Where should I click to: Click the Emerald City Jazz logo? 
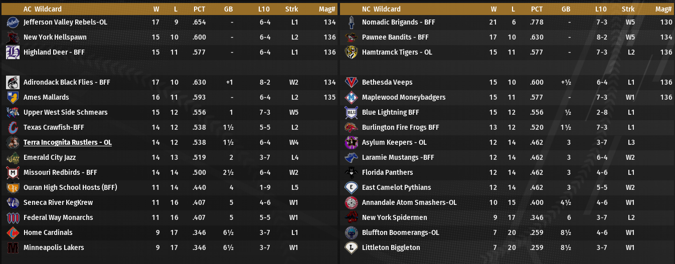pyautogui.click(x=13, y=158)
